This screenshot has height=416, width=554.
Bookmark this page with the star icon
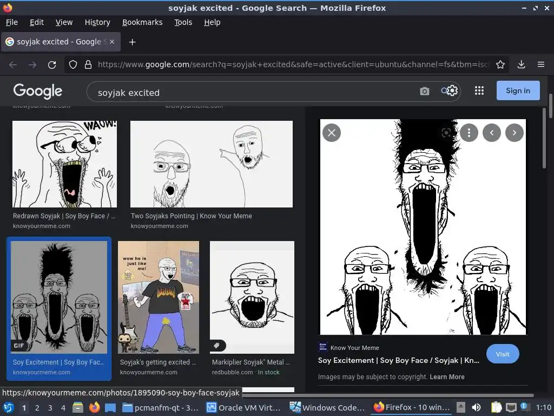click(500, 64)
